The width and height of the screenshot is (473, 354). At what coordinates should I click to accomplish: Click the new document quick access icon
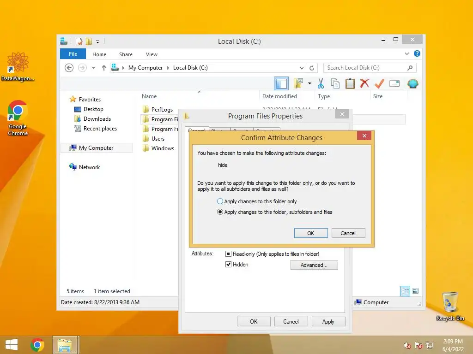click(79, 41)
